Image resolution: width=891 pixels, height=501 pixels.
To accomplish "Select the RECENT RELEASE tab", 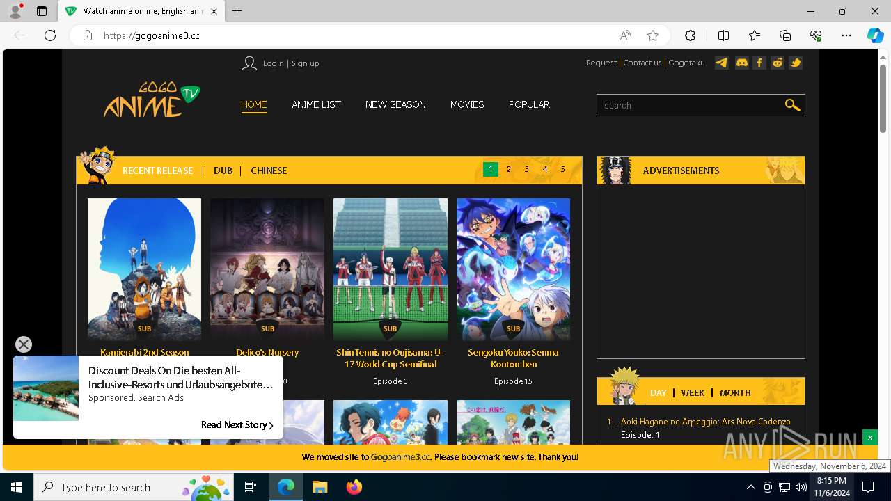I will click(157, 170).
